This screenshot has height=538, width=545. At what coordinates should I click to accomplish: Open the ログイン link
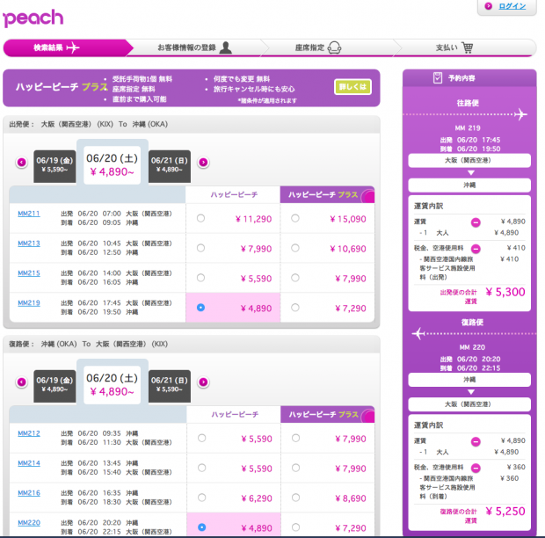pos(512,6)
